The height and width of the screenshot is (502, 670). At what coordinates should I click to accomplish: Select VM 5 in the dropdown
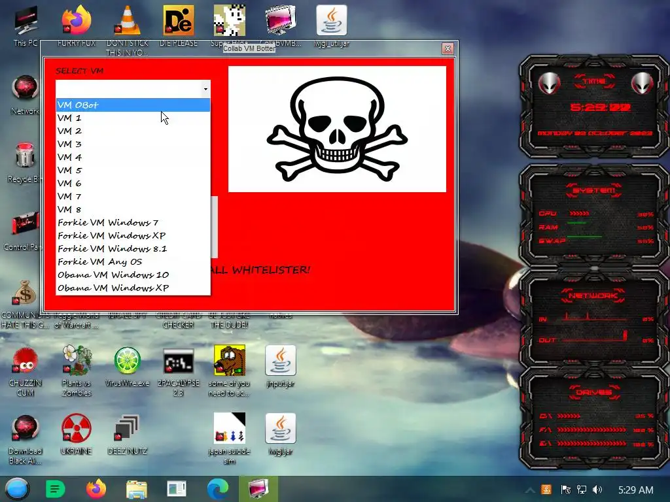pyautogui.click(x=133, y=171)
